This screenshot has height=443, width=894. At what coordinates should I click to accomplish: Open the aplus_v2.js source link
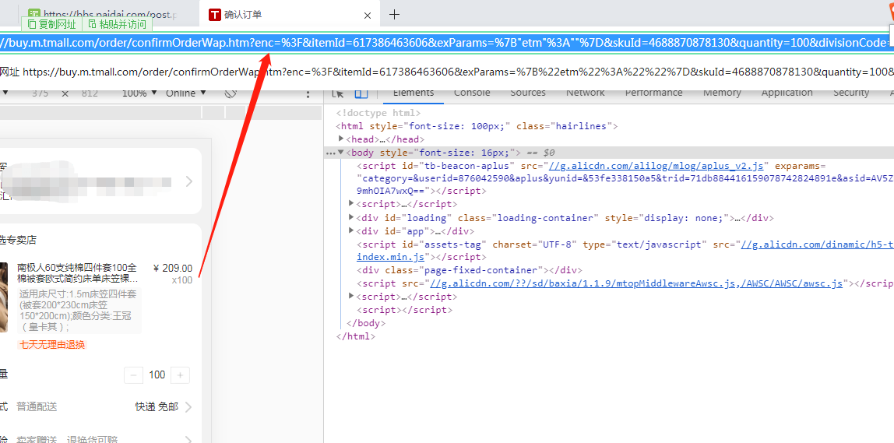click(656, 166)
